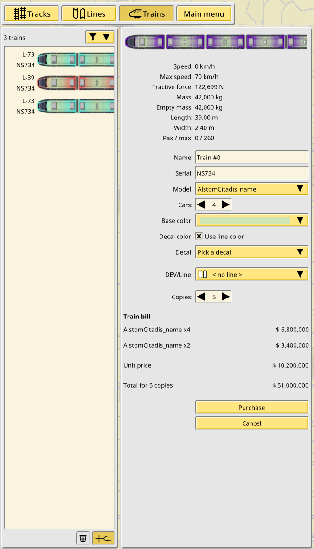Open the Lines tab
The width and height of the screenshot is (314, 549).
tap(89, 14)
